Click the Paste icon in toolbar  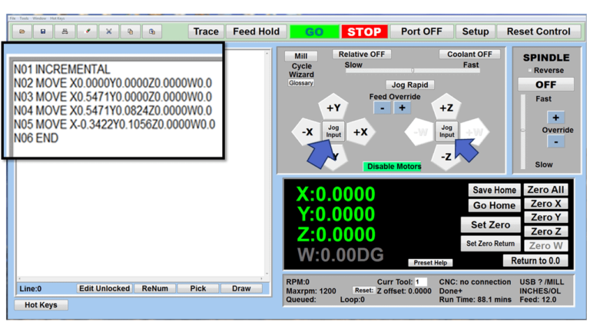[153, 32]
